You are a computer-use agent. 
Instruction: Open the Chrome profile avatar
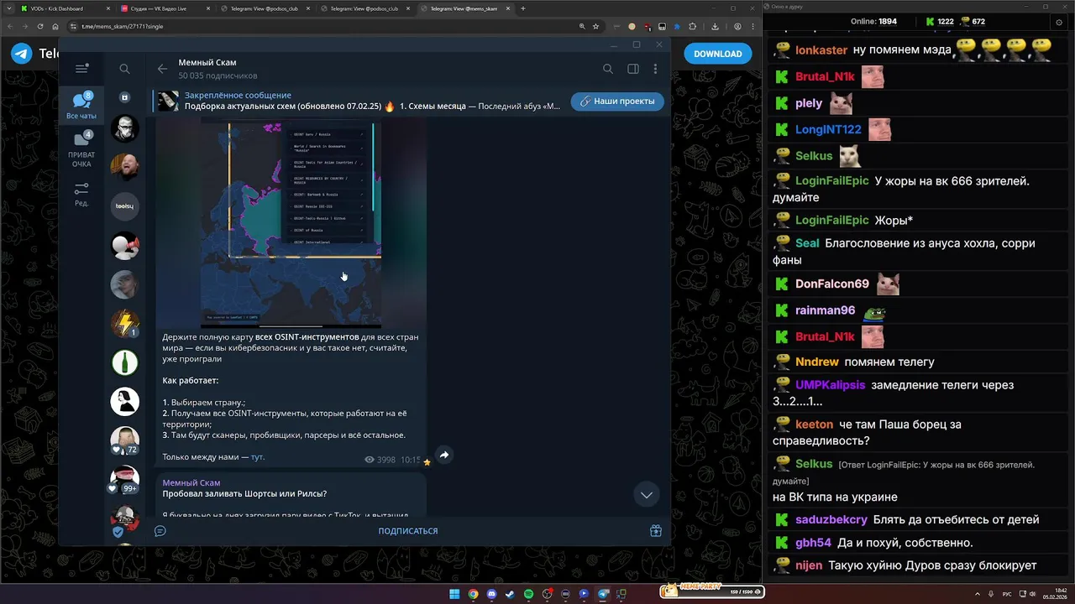[x=737, y=26]
